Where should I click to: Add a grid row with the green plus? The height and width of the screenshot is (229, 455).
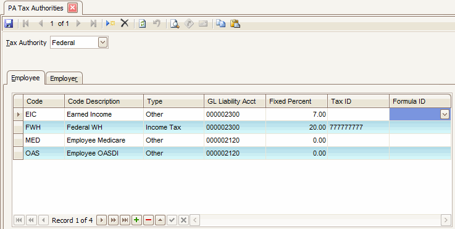pyautogui.click(x=136, y=220)
